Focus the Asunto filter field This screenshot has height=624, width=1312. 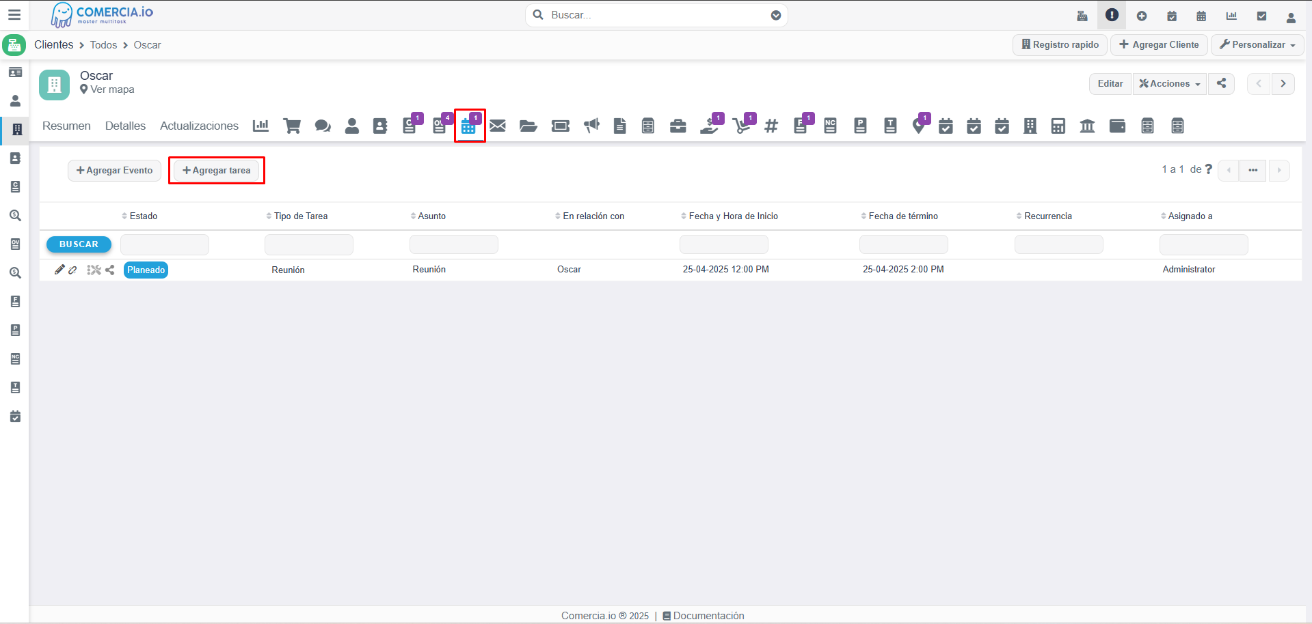(454, 244)
